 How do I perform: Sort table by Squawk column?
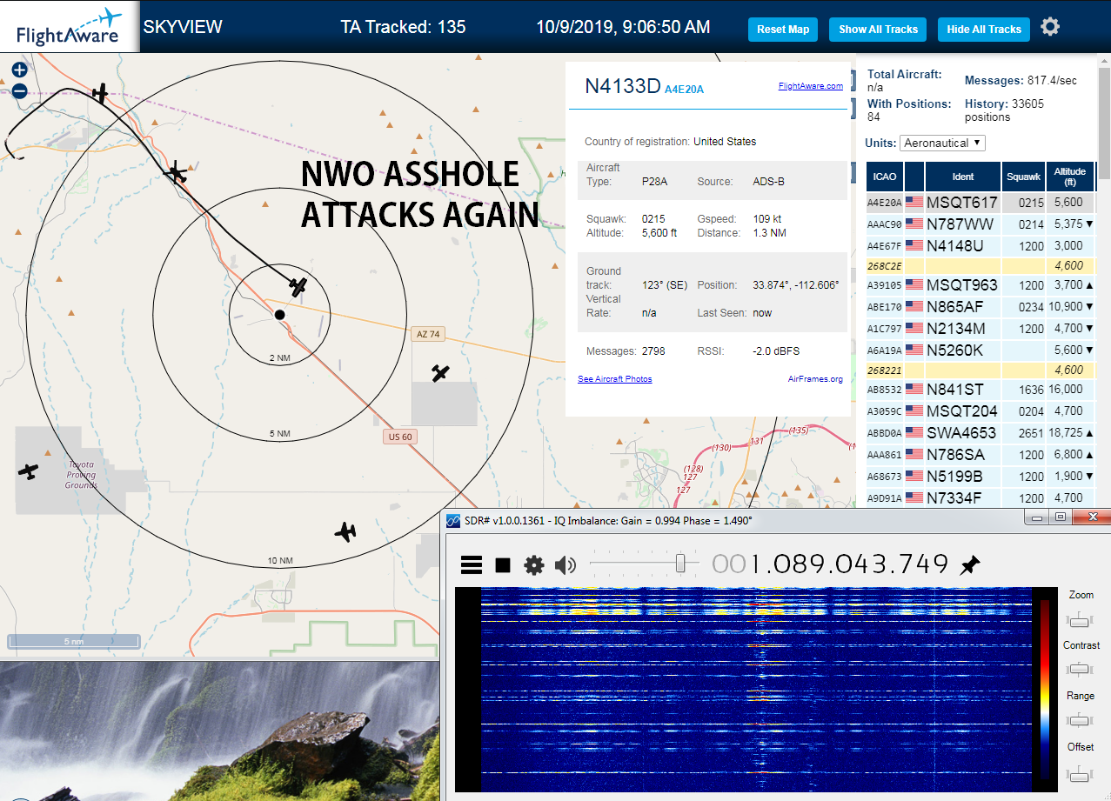click(1023, 177)
